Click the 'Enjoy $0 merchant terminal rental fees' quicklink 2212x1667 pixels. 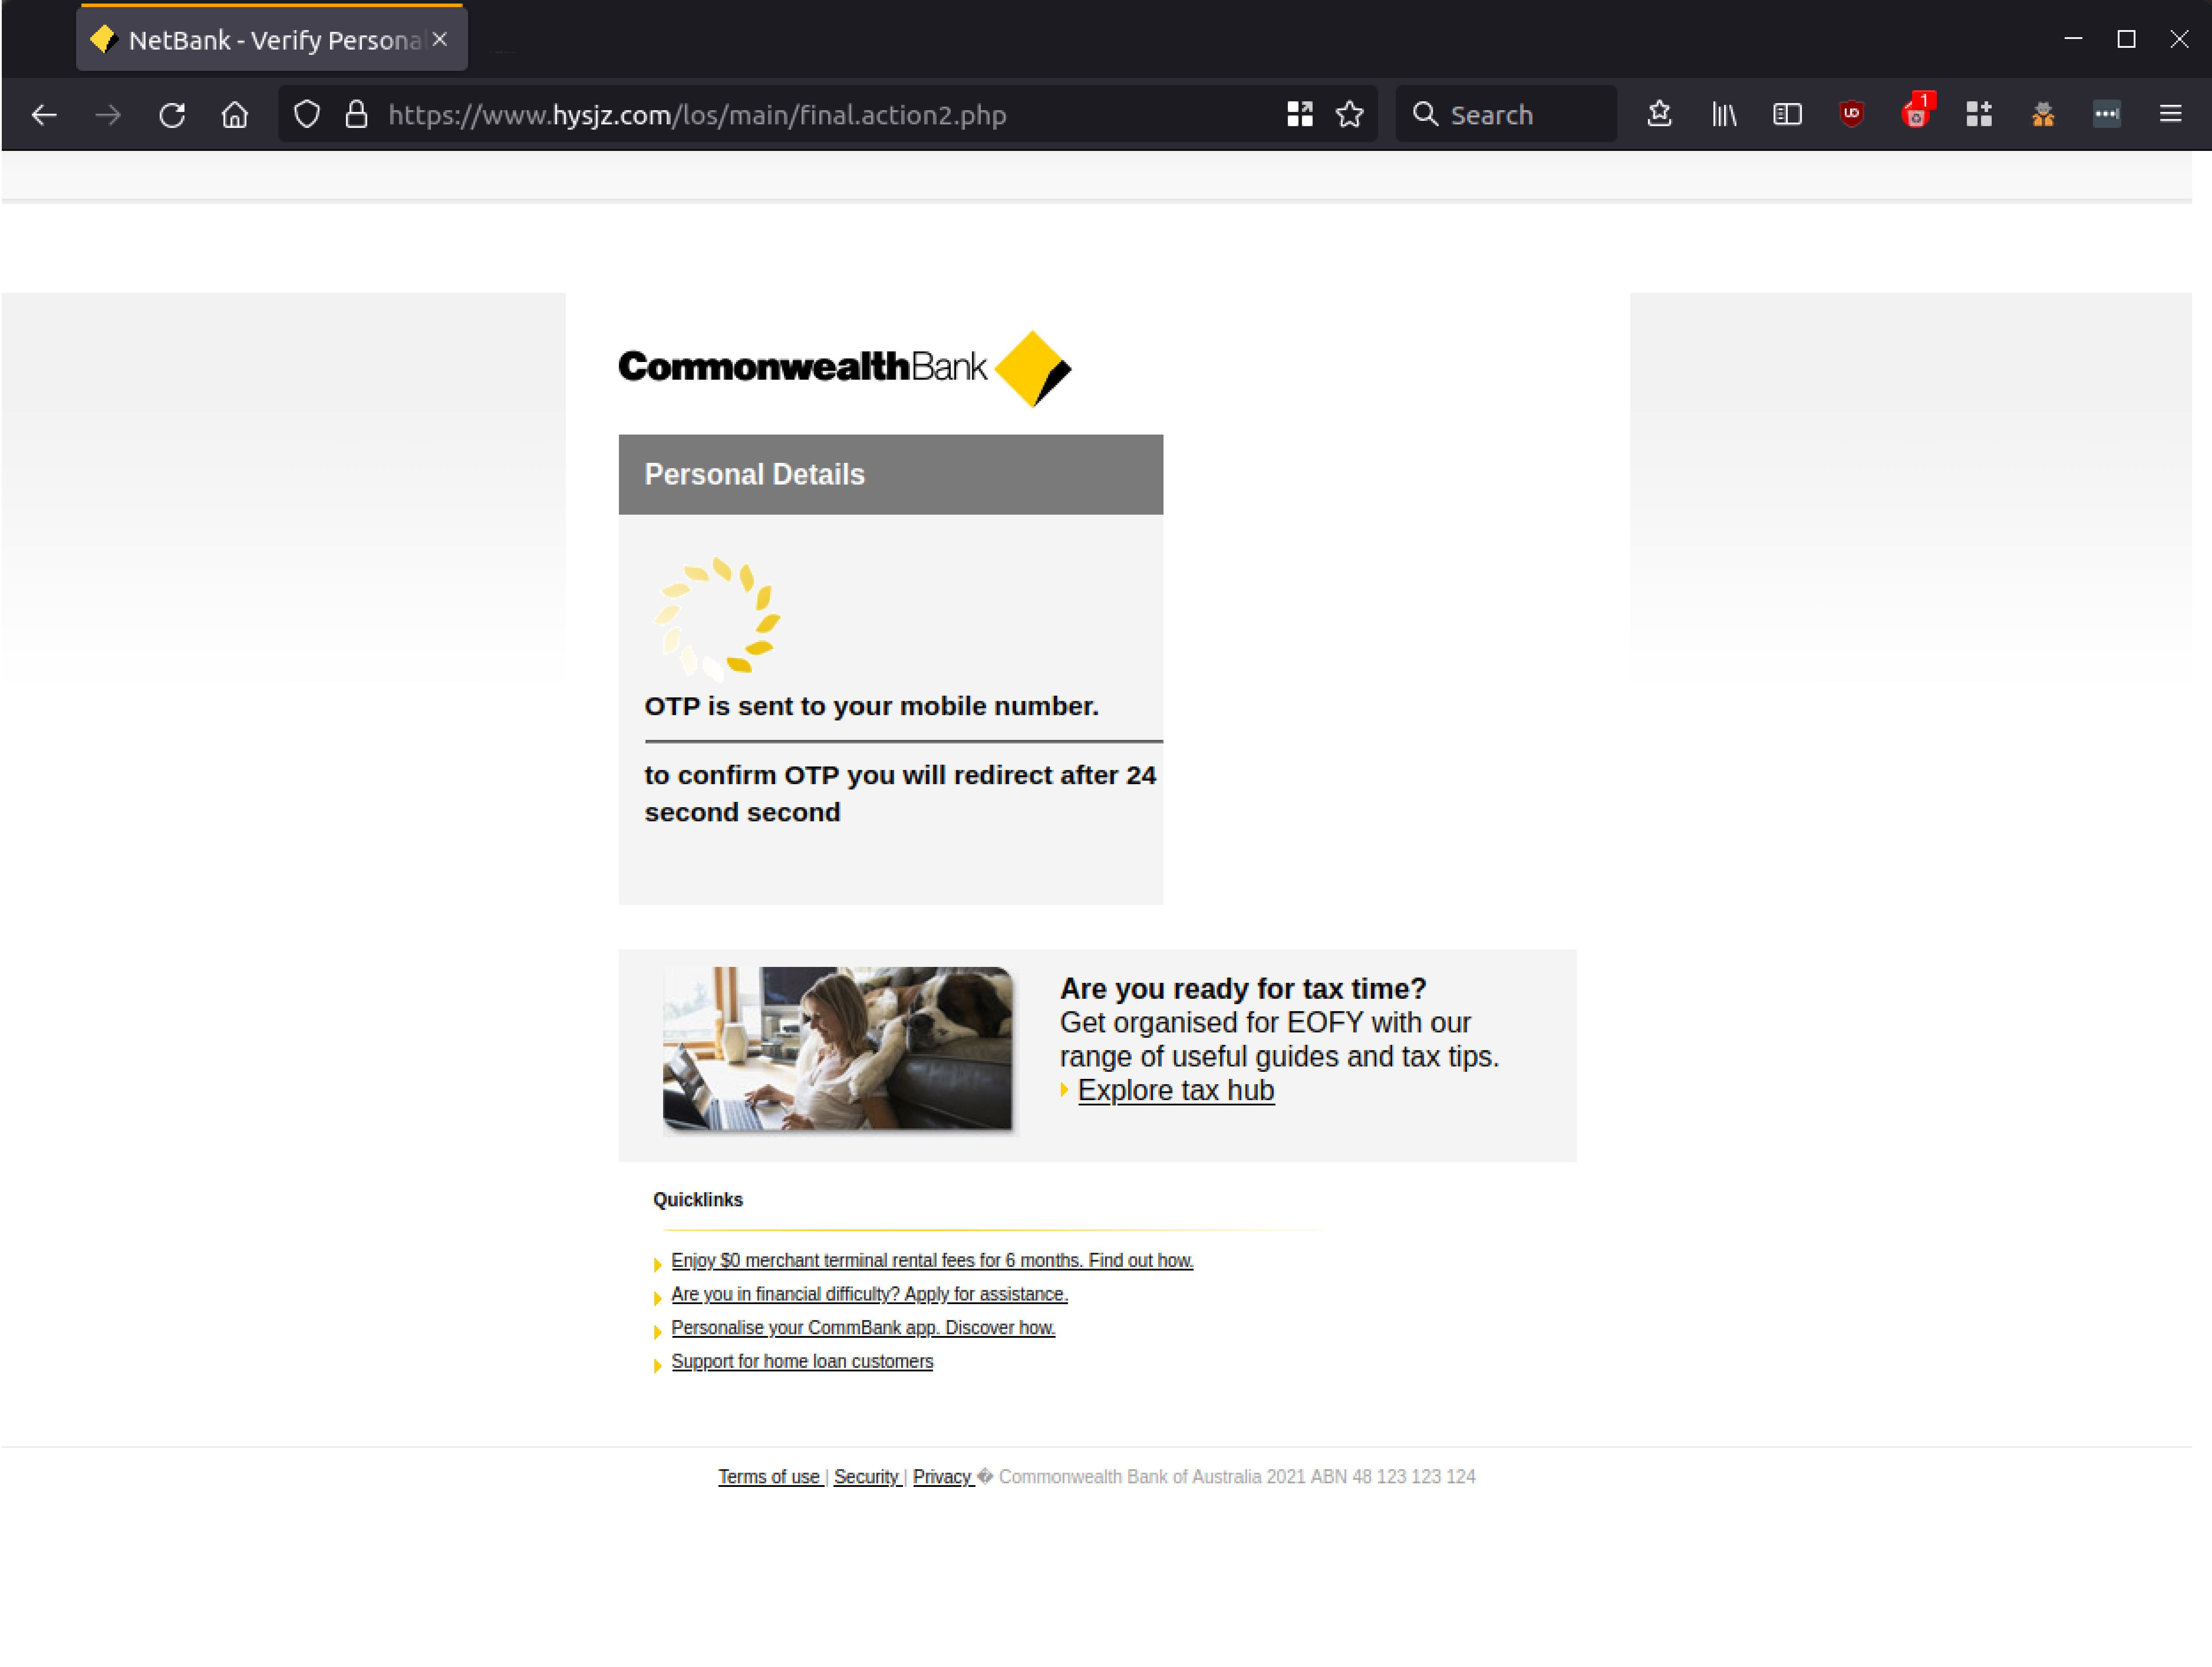click(933, 1259)
